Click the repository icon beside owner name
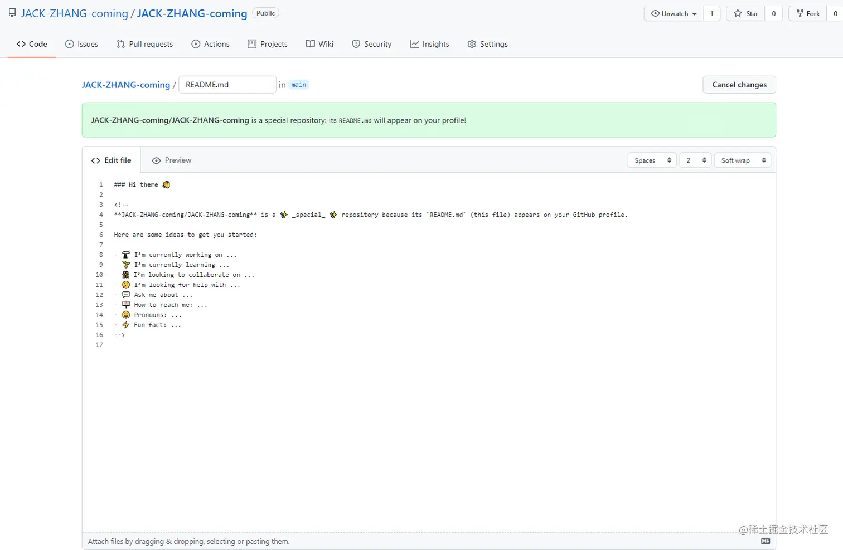This screenshot has width=843, height=550. 12,13
